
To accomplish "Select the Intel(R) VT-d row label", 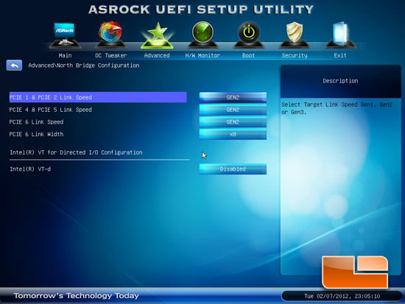I will tap(30, 169).
